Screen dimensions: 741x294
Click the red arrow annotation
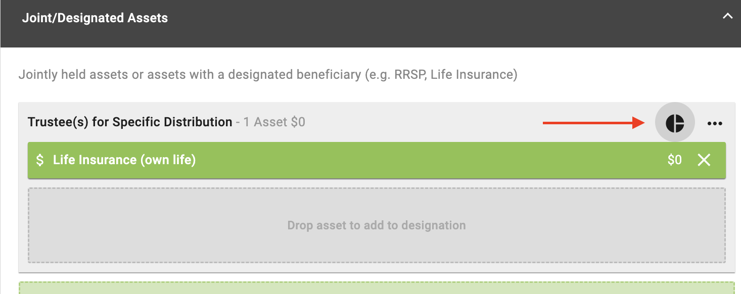(594, 123)
